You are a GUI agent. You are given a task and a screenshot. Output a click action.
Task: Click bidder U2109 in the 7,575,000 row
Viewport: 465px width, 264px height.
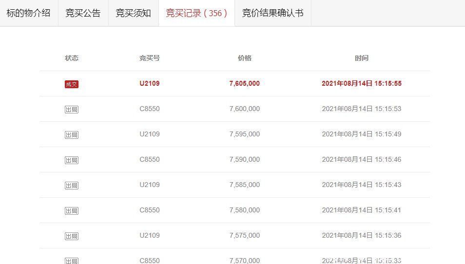pyautogui.click(x=150, y=235)
